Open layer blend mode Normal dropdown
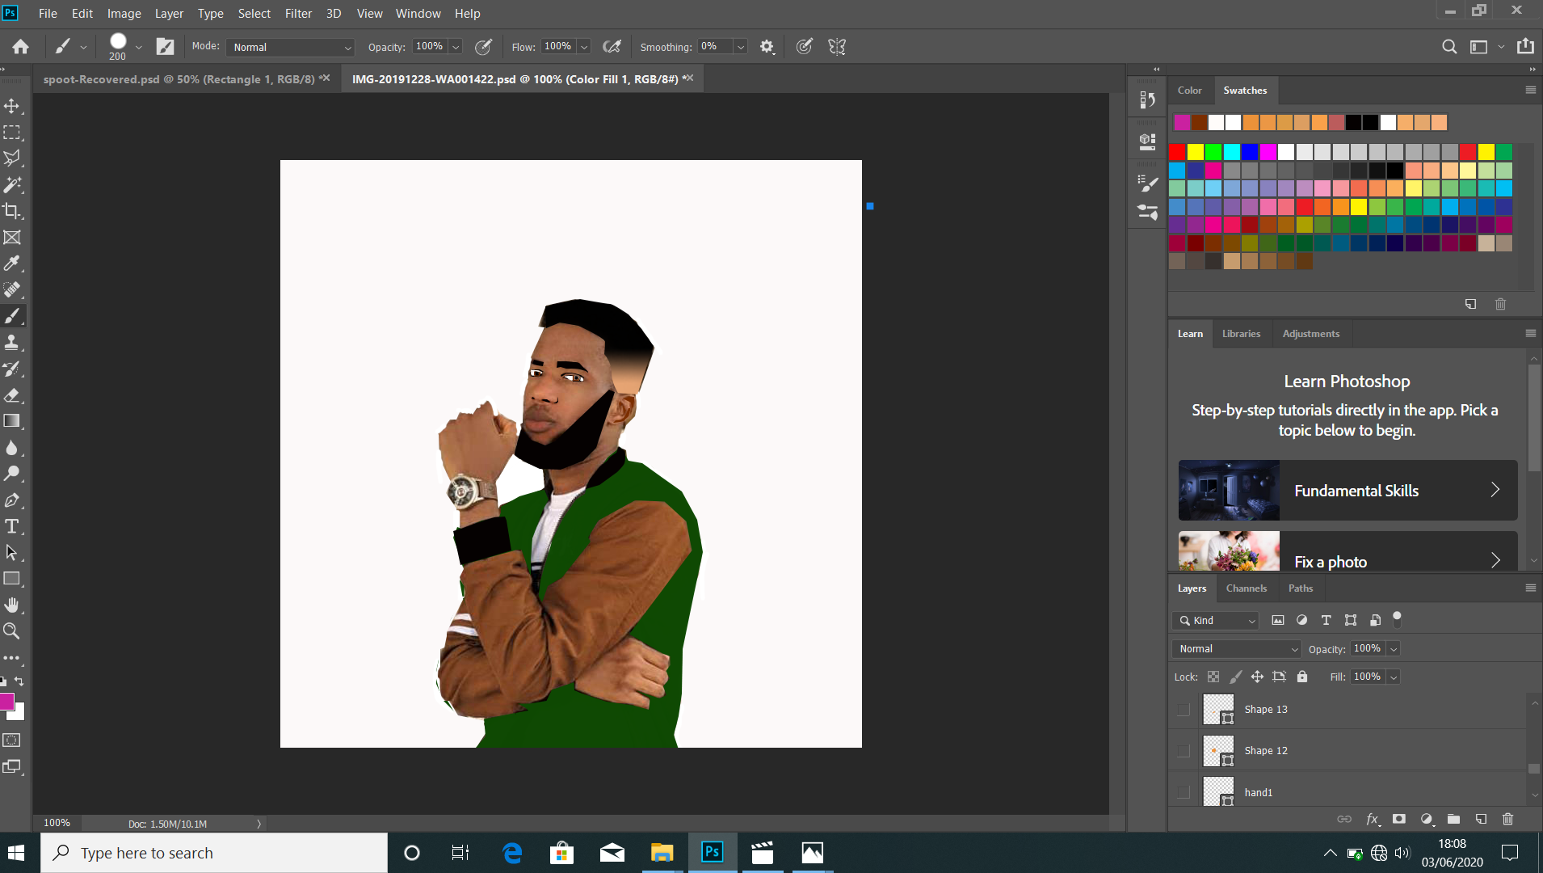The width and height of the screenshot is (1543, 873). [x=1236, y=649]
